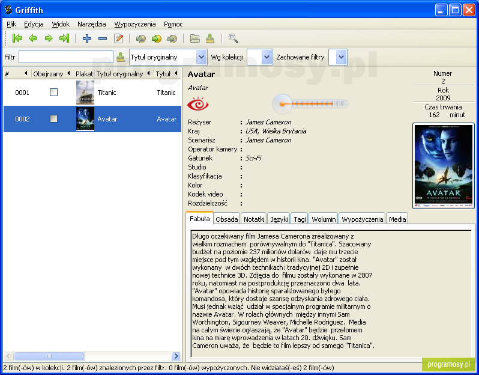Click the duration value 162
Viewport: 479px width, 375px height.
point(434,115)
